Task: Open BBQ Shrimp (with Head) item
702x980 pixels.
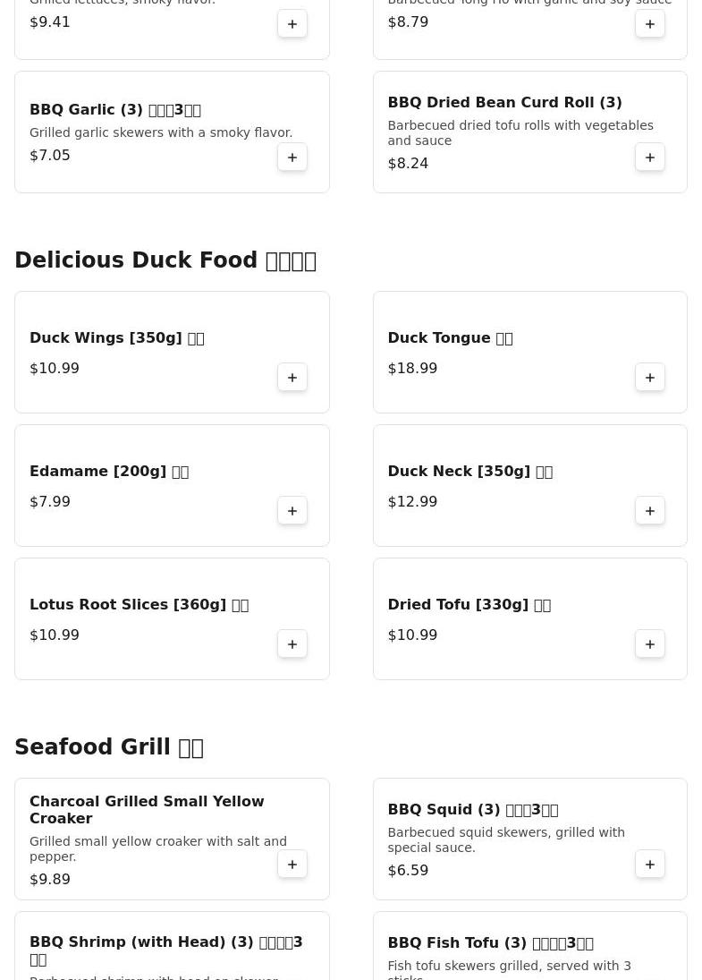Action: (x=165, y=943)
